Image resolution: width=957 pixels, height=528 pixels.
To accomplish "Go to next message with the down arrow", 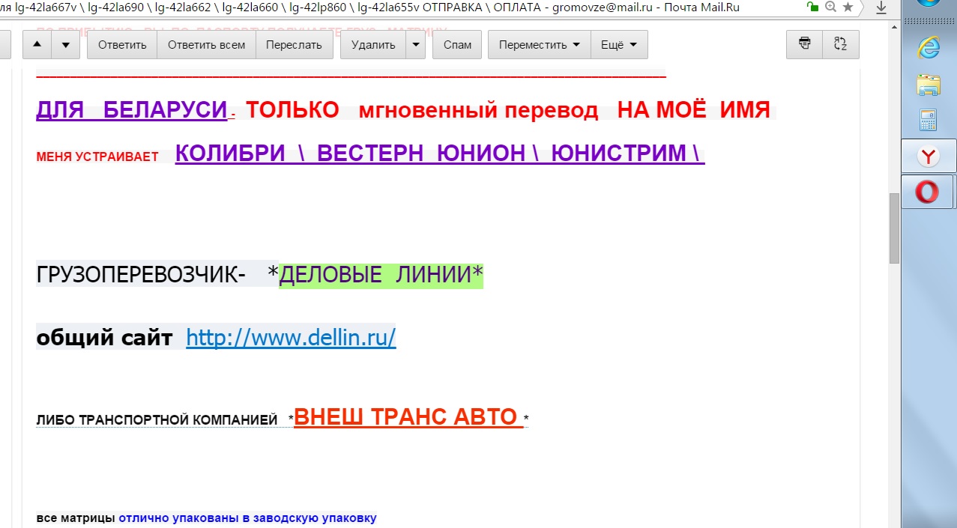I will coord(65,44).
